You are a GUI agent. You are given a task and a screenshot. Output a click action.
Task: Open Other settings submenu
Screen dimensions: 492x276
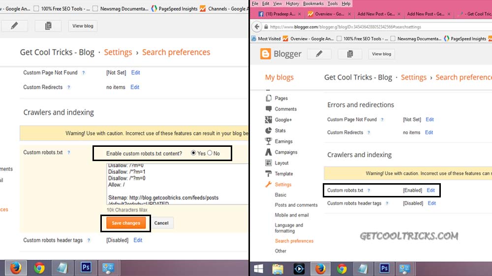coord(280,251)
